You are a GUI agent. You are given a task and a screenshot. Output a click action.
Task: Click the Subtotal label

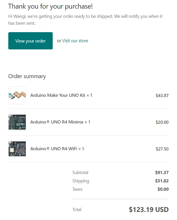click(x=80, y=173)
